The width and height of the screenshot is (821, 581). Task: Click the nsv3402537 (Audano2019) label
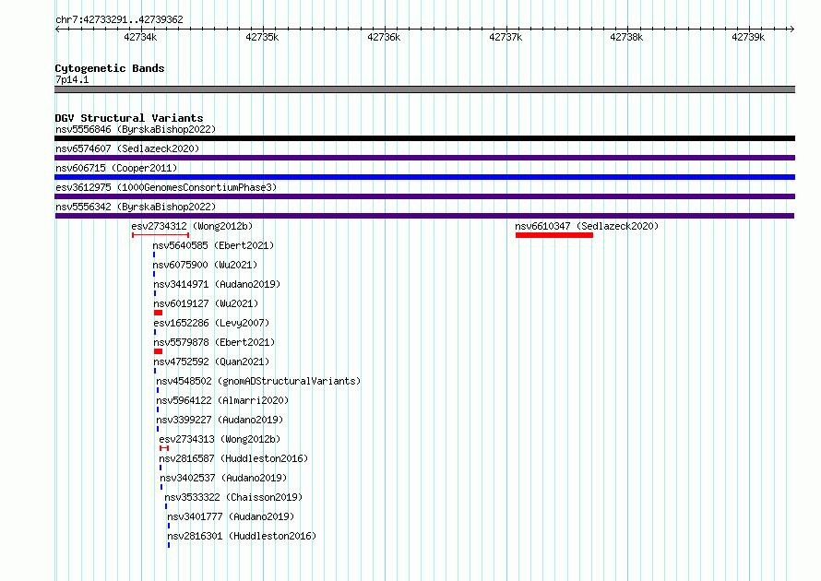coord(223,478)
